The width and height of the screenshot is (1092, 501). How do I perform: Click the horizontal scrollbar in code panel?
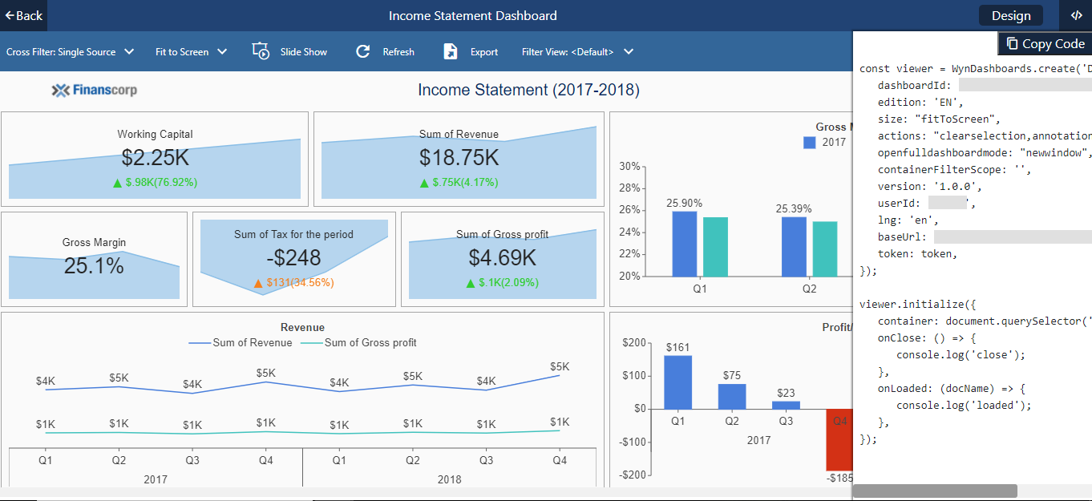(x=934, y=491)
